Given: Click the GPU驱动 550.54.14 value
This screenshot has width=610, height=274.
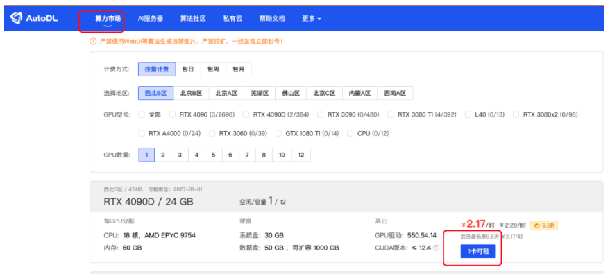Looking at the screenshot, I should [422, 235].
